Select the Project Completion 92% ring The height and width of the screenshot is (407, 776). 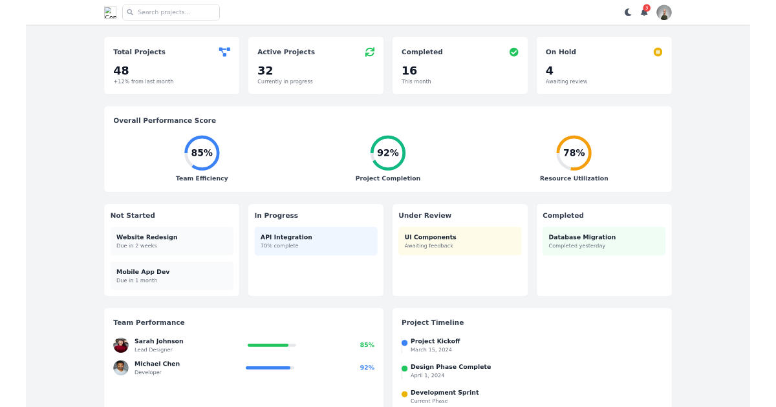click(388, 153)
